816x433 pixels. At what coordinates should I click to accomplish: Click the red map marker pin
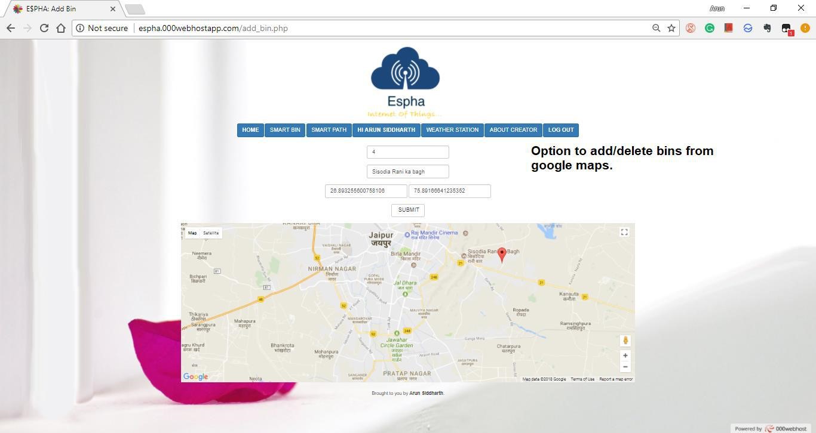pos(502,255)
